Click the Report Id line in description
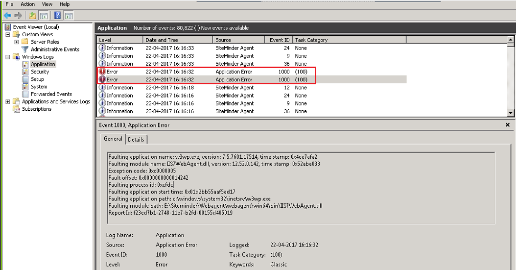Screen dimensions: 516x270 (x=170, y=213)
